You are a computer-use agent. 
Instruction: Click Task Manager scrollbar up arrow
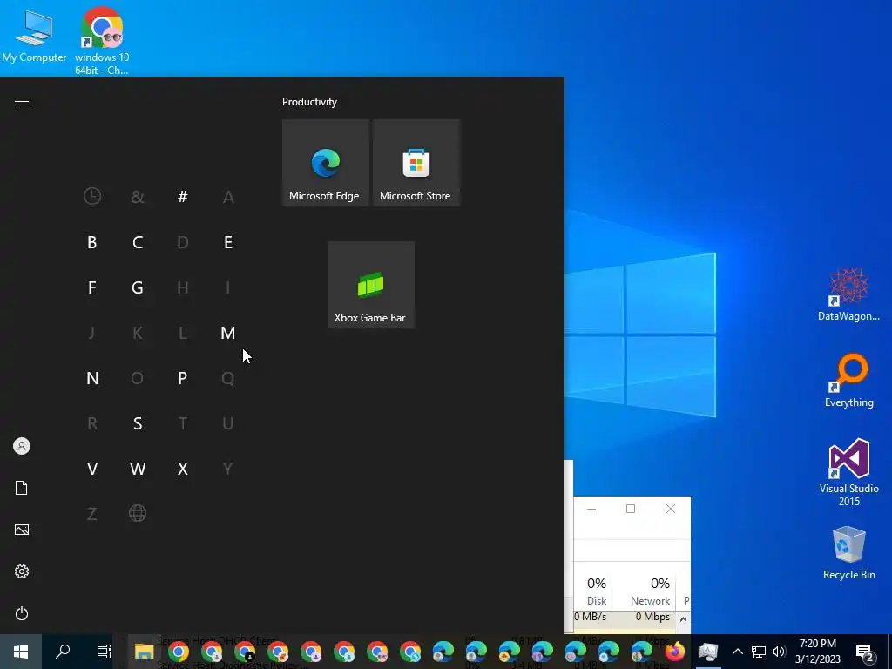[684, 619]
